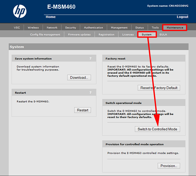Open the Licenses submenu
Screen dimensions: 196x176
pyautogui.click(x=128, y=35)
